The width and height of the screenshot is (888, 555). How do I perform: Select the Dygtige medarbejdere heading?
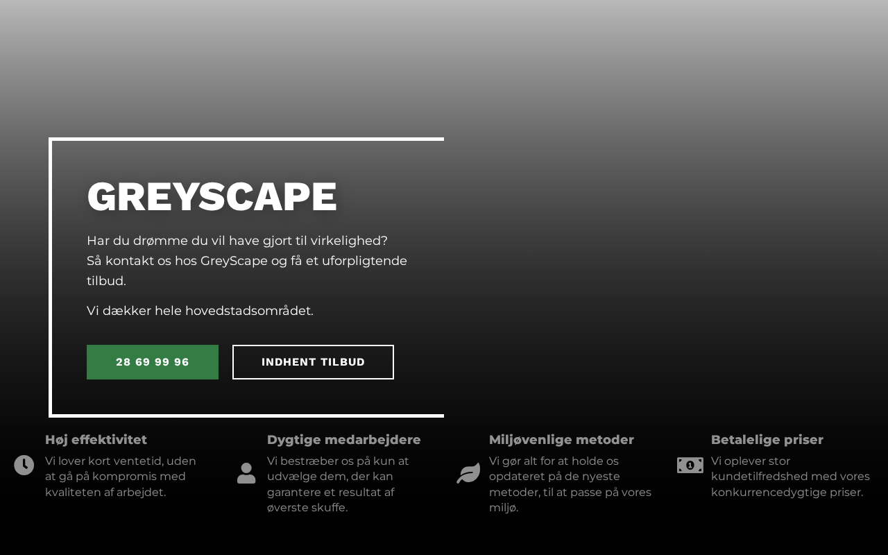pos(344,440)
